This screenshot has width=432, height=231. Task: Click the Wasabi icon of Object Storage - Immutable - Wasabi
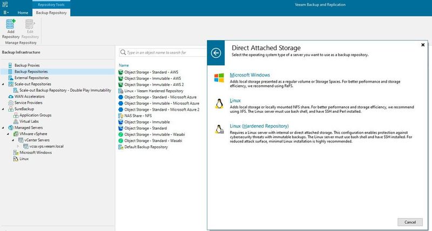(x=120, y=134)
